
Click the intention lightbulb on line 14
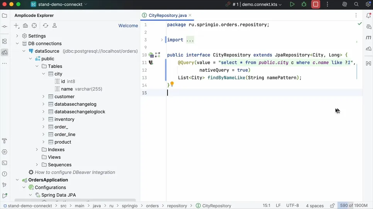[172, 84]
